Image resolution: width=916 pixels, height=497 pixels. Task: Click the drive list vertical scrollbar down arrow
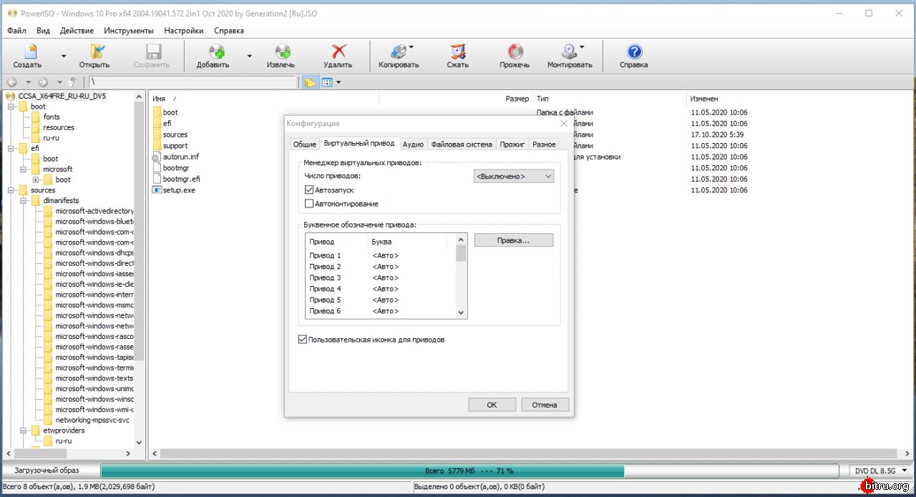[x=461, y=313]
